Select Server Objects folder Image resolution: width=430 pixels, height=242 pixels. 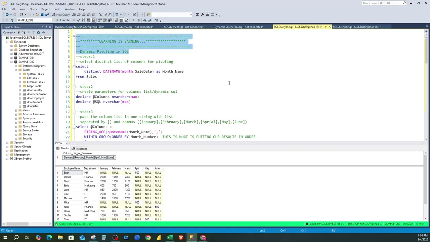pyautogui.click(x=23, y=147)
